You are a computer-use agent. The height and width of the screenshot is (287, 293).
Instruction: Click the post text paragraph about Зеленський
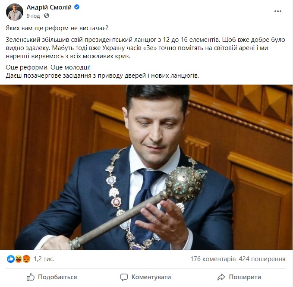pos(145,48)
